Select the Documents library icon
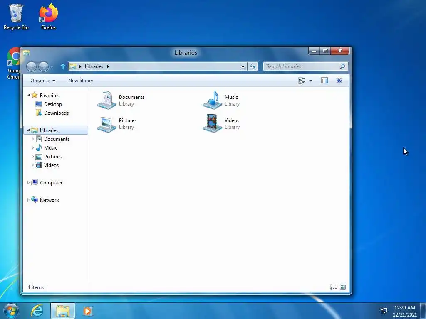Viewport: 426px width, 319px height. pos(106,100)
